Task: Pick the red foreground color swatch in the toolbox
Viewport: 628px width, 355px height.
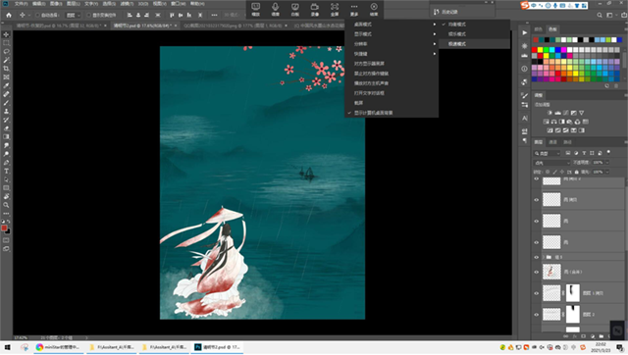Action: (x=4, y=228)
